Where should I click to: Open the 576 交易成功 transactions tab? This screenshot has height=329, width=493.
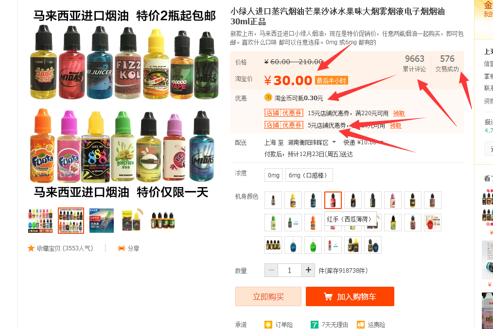pyautogui.click(x=447, y=64)
